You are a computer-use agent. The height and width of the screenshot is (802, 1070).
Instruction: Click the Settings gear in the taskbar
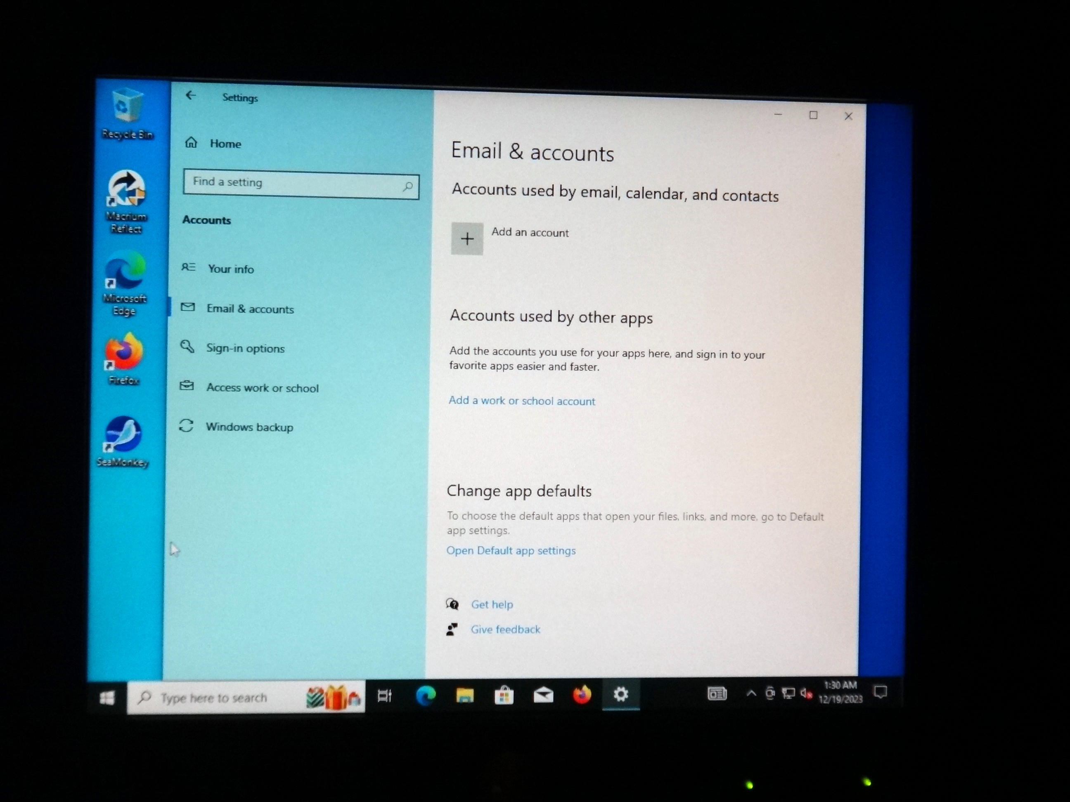coord(621,694)
